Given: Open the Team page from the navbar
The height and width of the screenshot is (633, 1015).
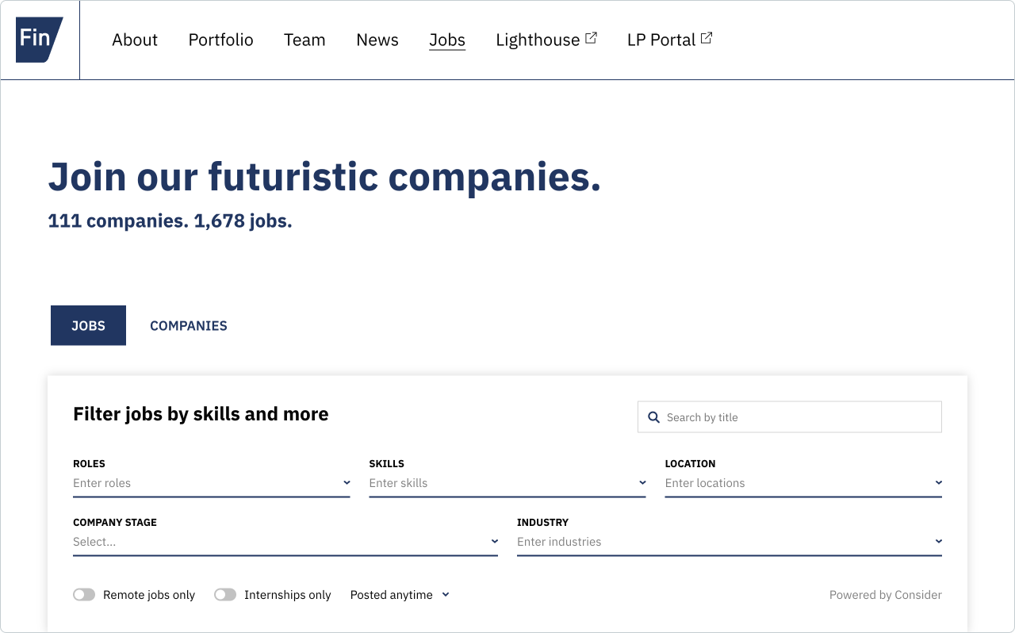Looking at the screenshot, I should pyautogui.click(x=304, y=39).
